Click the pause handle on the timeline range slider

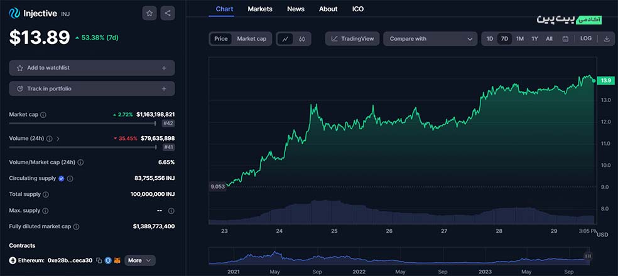[588, 256]
